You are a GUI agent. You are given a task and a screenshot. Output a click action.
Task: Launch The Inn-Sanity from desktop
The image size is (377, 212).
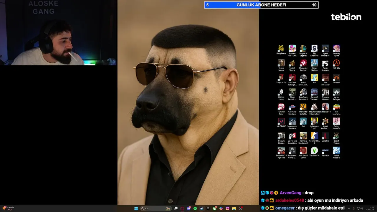point(325,80)
